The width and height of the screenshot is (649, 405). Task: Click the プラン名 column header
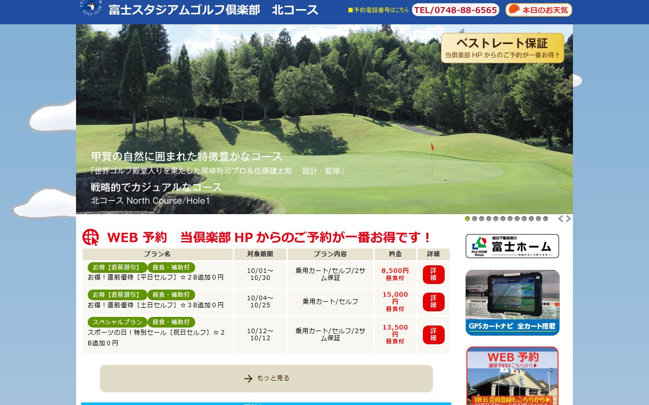(158, 254)
